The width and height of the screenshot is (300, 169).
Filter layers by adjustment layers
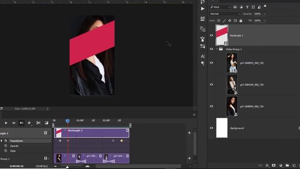point(241,7)
